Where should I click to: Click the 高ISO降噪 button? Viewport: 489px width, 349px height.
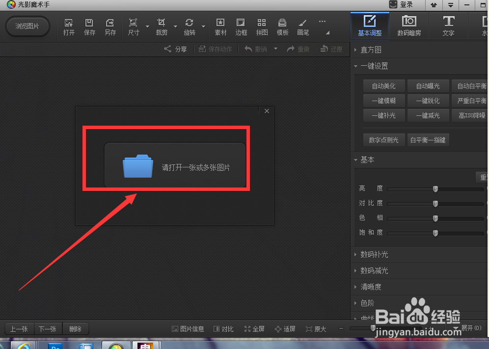pyautogui.click(x=470, y=115)
